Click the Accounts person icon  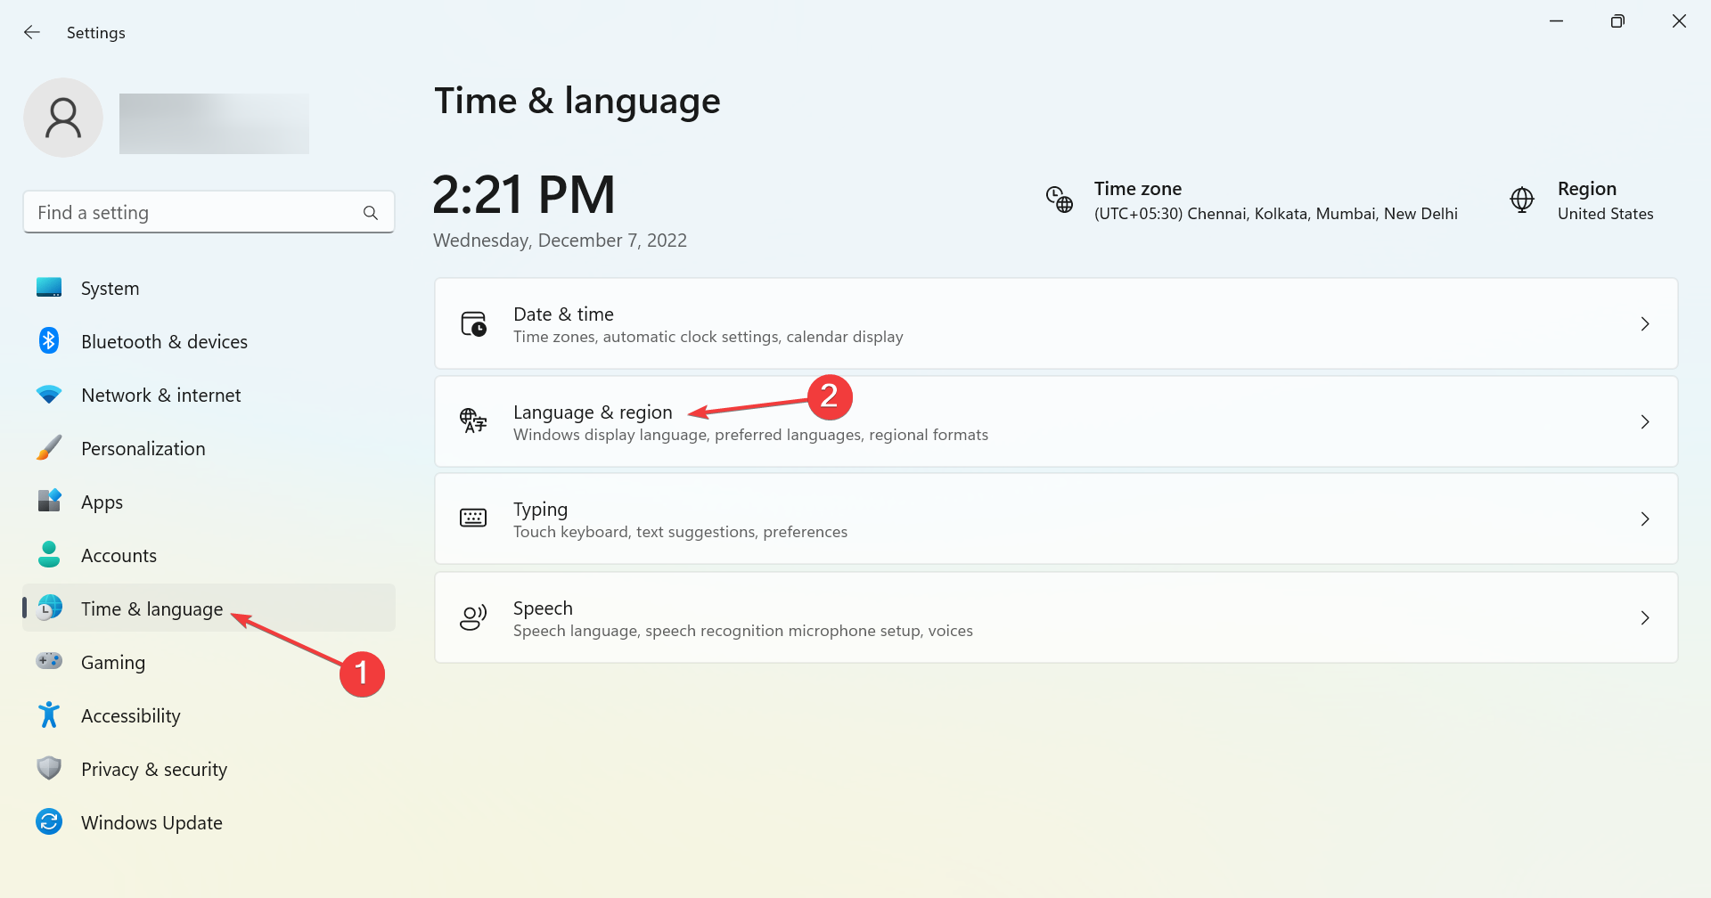[x=49, y=555]
